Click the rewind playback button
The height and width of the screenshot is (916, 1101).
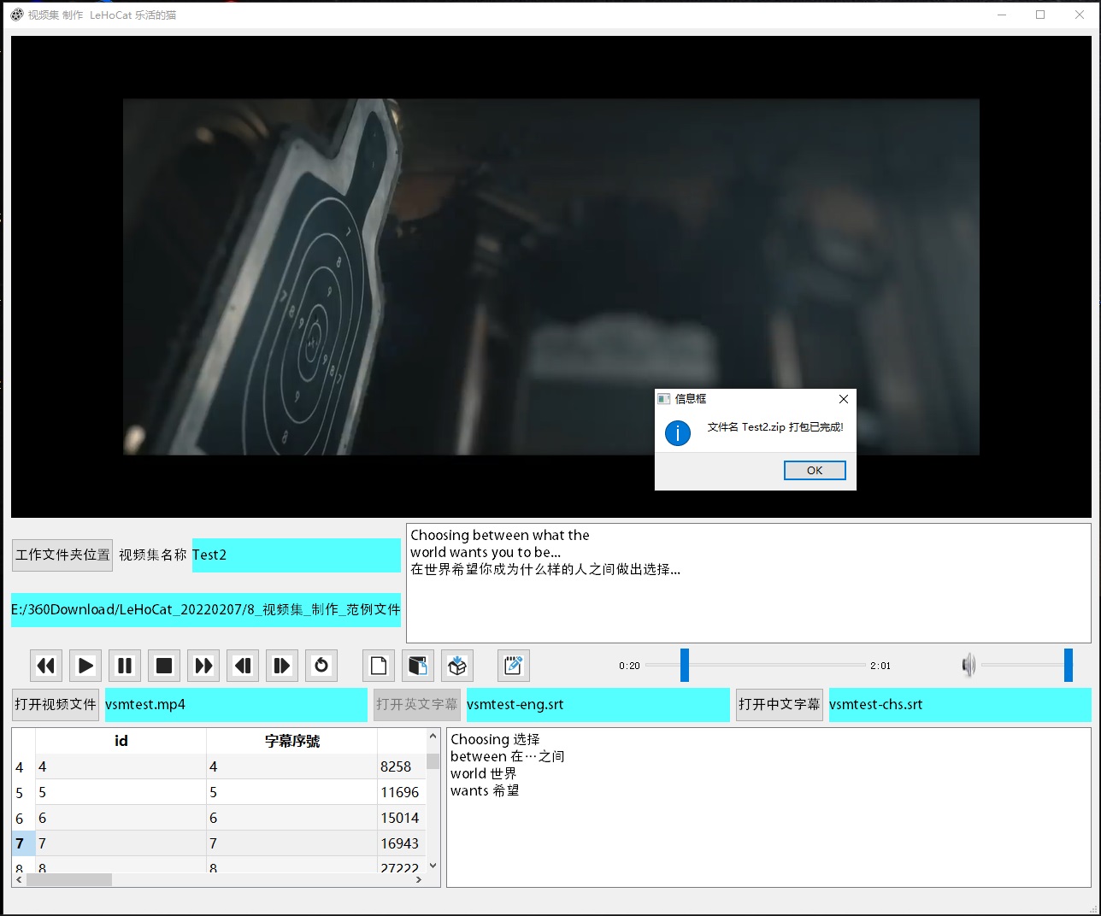coord(46,666)
